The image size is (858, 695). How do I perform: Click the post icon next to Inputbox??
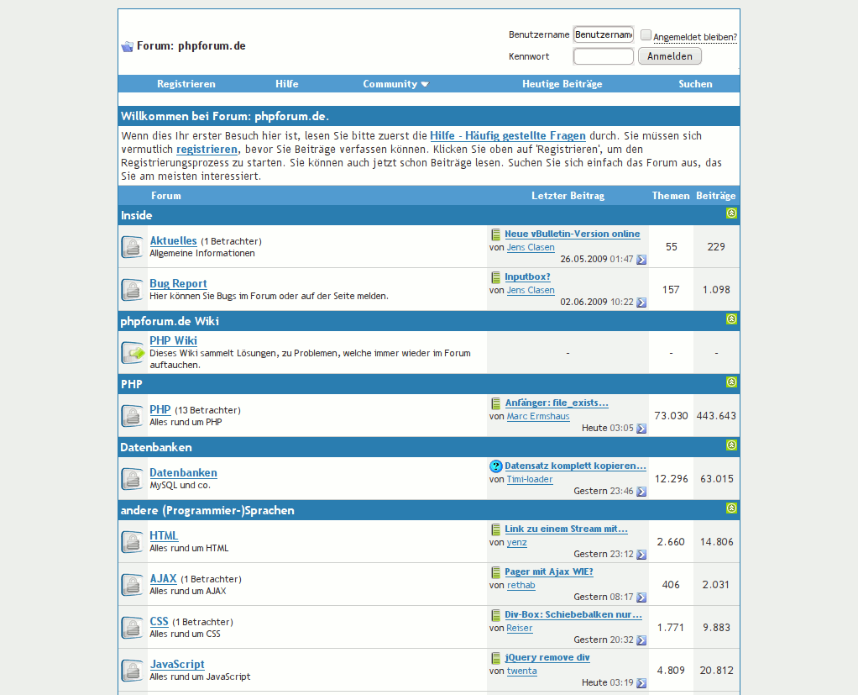pos(496,277)
